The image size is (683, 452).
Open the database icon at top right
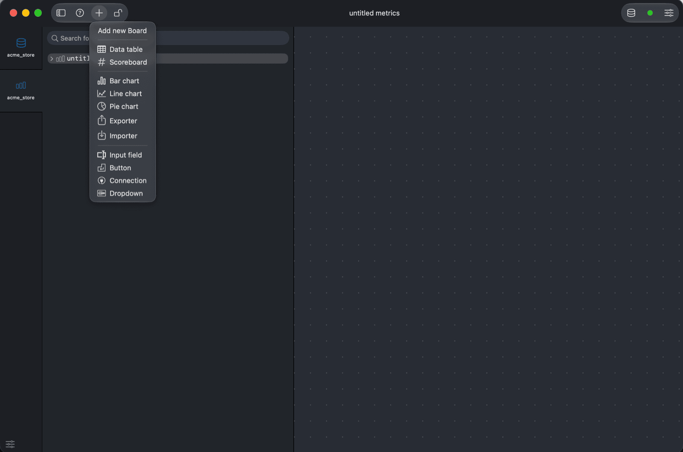pyautogui.click(x=631, y=13)
